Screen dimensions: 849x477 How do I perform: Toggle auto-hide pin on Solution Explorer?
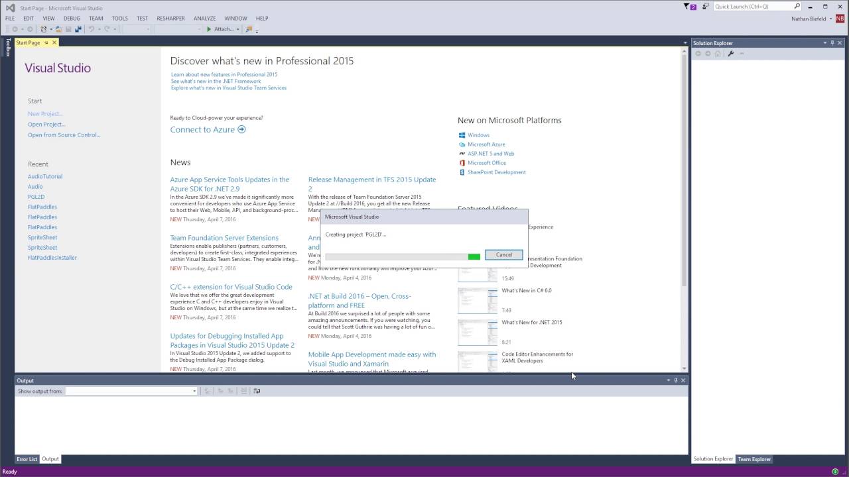coord(832,43)
